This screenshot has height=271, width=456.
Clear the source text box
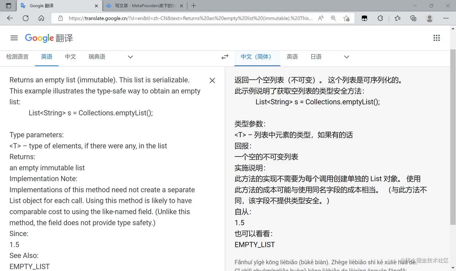click(x=212, y=80)
